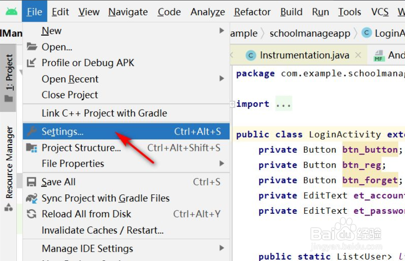This screenshot has width=405, height=261.
Task: Expand the New submenu
Action: pyautogui.click(x=222, y=31)
